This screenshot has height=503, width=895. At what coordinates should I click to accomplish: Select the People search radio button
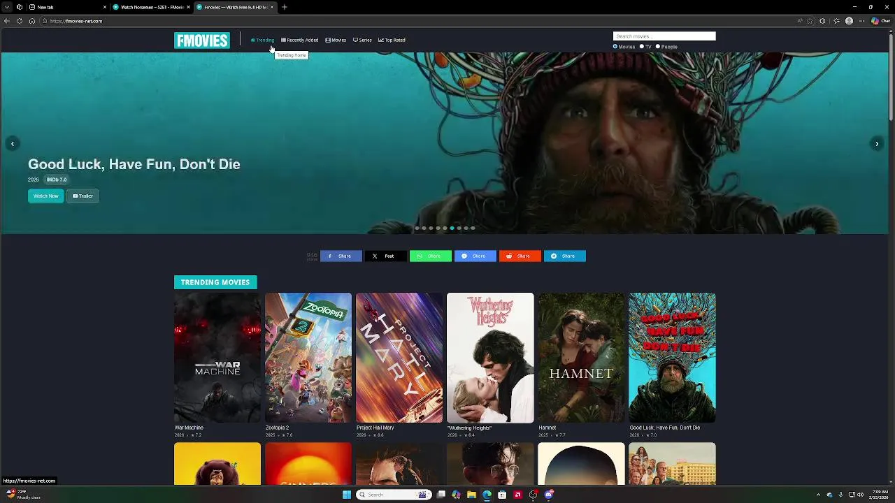click(x=658, y=47)
